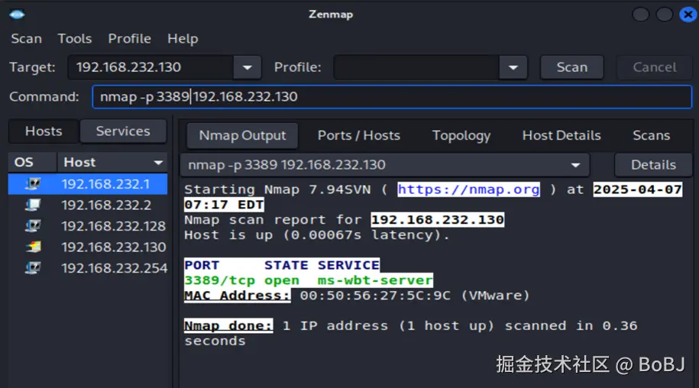Close the Zenmap window
Image resolution: width=699 pixels, height=388 pixels.
(688, 15)
